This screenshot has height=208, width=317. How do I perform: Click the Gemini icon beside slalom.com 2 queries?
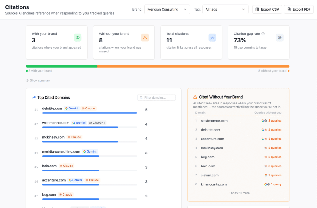pos(266,175)
